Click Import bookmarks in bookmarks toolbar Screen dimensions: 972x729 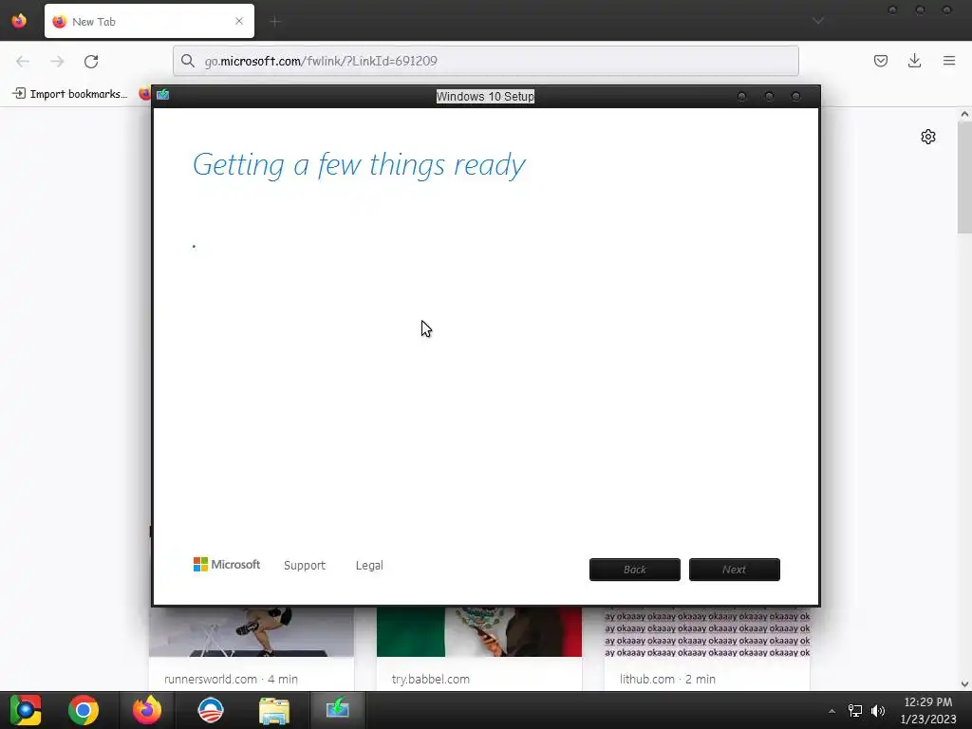[70, 94]
